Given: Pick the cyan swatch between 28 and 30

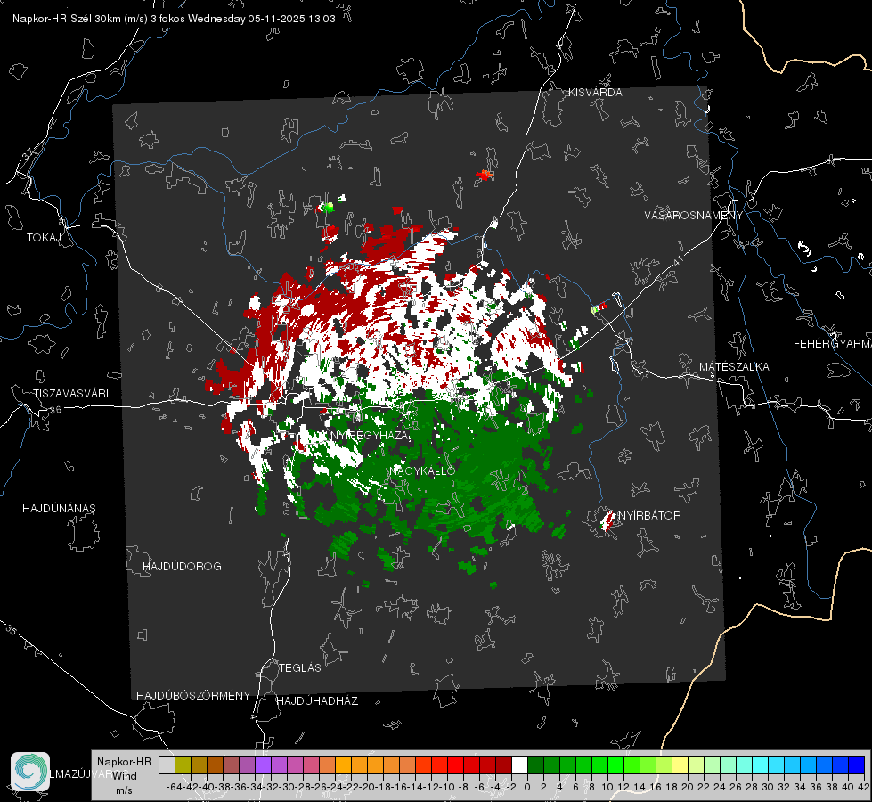Looking at the screenshot, I should 761,765.
